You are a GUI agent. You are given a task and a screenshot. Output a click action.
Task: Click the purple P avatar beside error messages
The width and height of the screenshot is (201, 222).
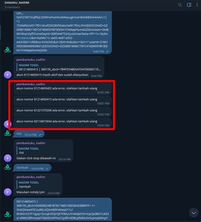(8, 124)
